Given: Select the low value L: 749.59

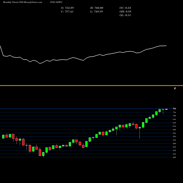Looking at the screenshot, I should pyautogui.click(x=97, y=11).
